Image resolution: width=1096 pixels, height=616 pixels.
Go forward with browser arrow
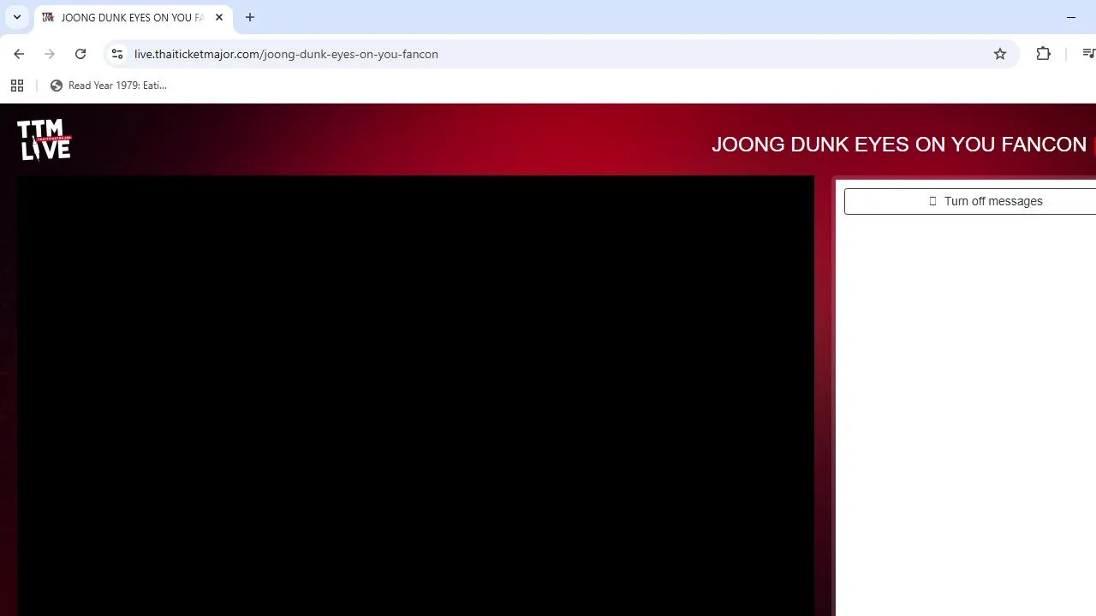[x=50, y=54]
